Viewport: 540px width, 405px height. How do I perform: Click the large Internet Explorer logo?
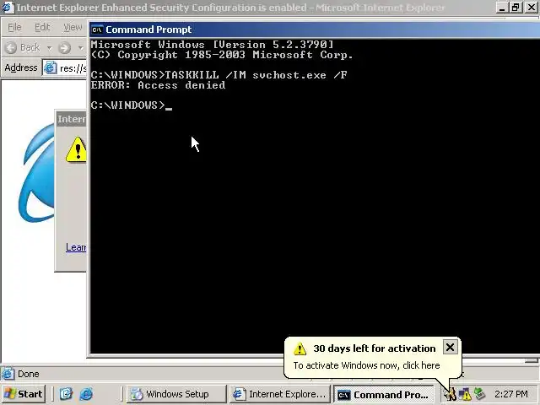(x=36, y=173)
